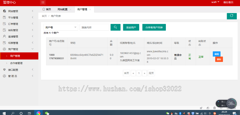Switch to the 首页 tab
The width and height of the screenshot is (240, 115).
(x=47, y=9)
